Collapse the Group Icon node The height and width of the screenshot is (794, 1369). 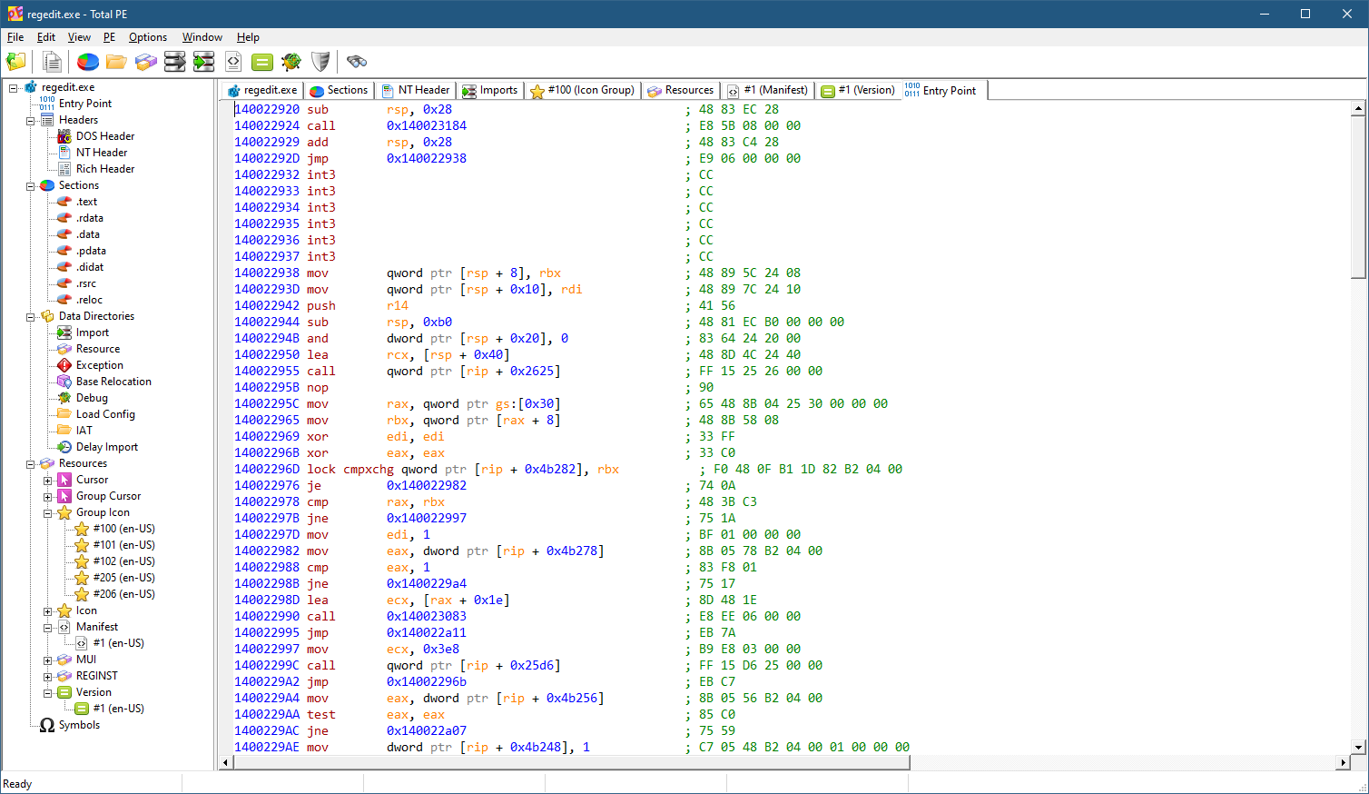(x=48, y=513)
